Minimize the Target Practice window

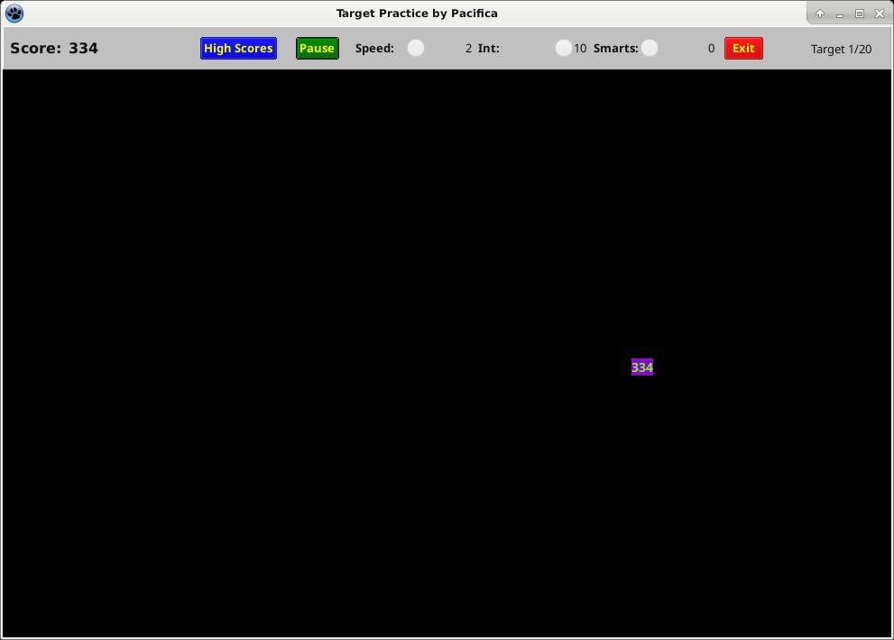point(840,14)
